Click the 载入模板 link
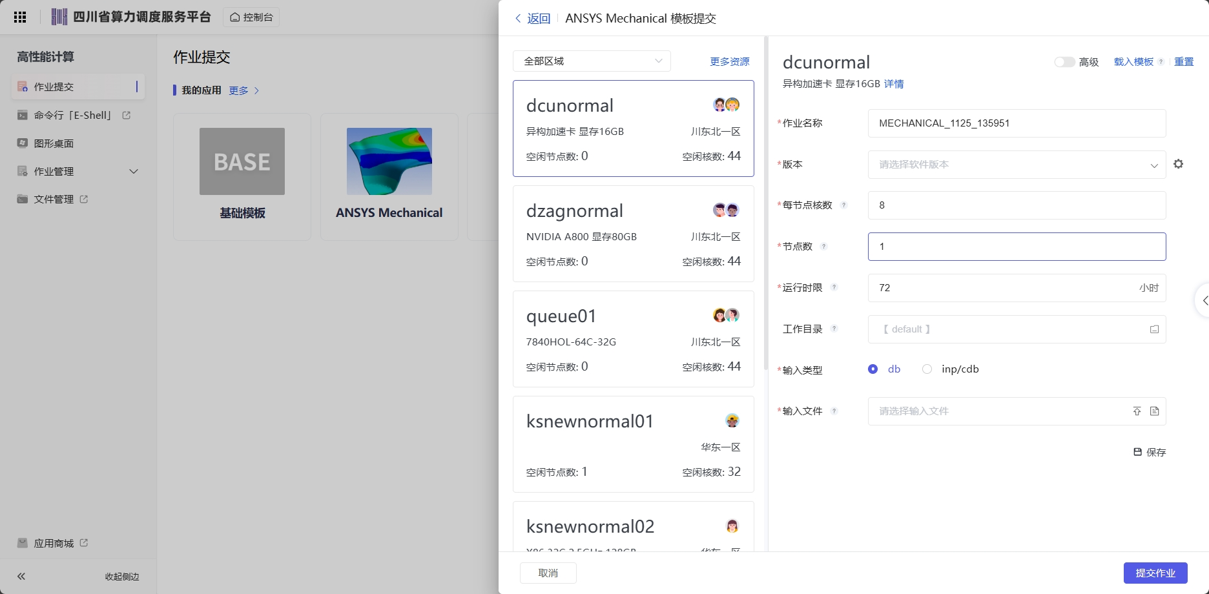 [1133, 62]
